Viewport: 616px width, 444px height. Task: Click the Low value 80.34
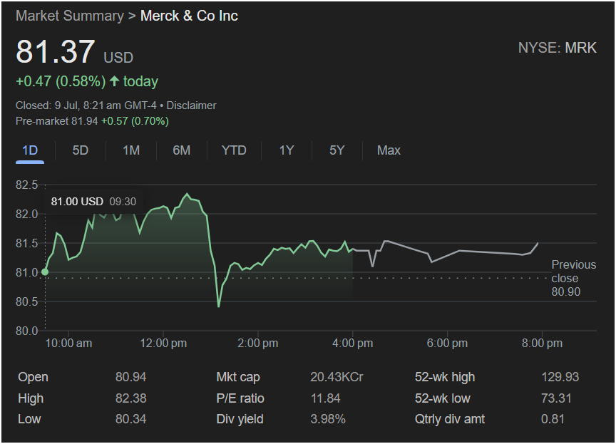130,419
